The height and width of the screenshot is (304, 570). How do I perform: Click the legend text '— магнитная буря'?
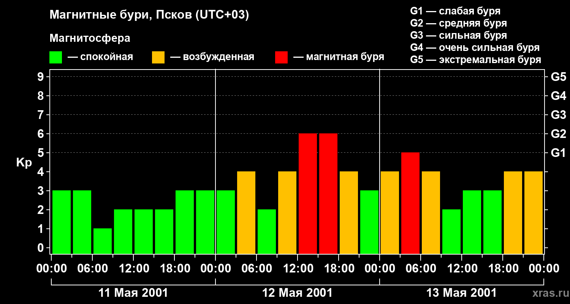coord(339,57)
